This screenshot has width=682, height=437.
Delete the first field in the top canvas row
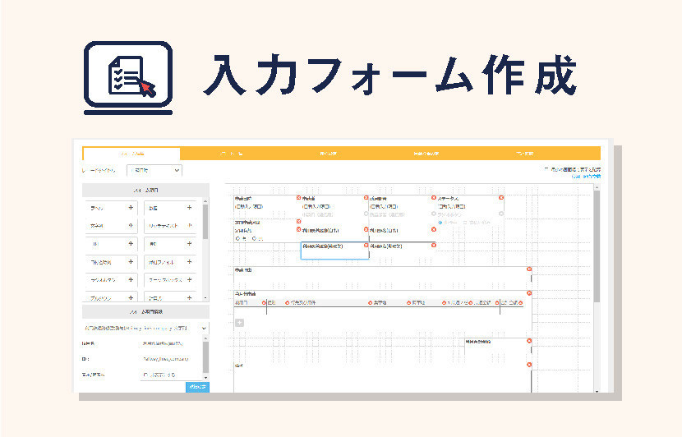pyautogui.click(x=299, y=197)
